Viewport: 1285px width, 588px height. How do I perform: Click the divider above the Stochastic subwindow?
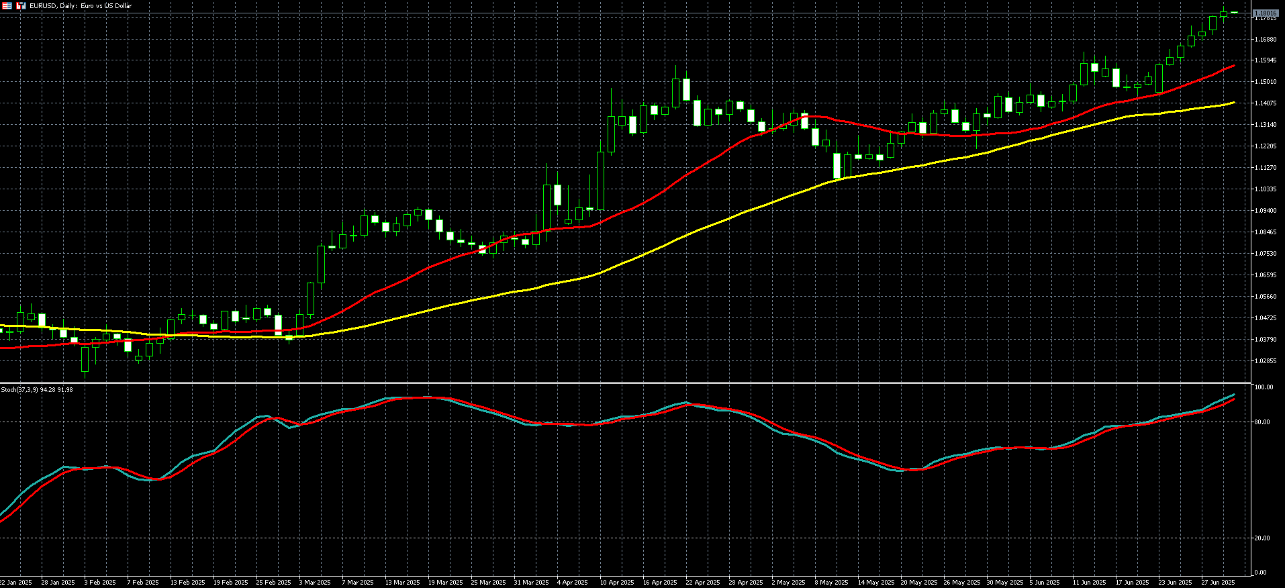pyautogui.click(x=624, y=383)
